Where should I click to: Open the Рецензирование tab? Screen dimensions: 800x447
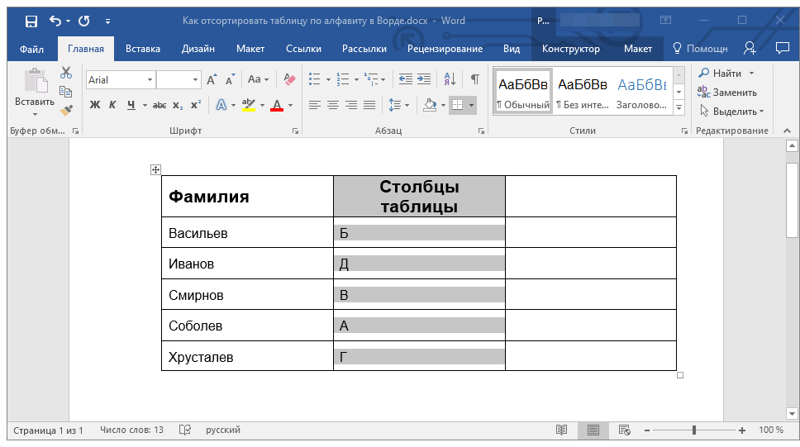[445, 49]
